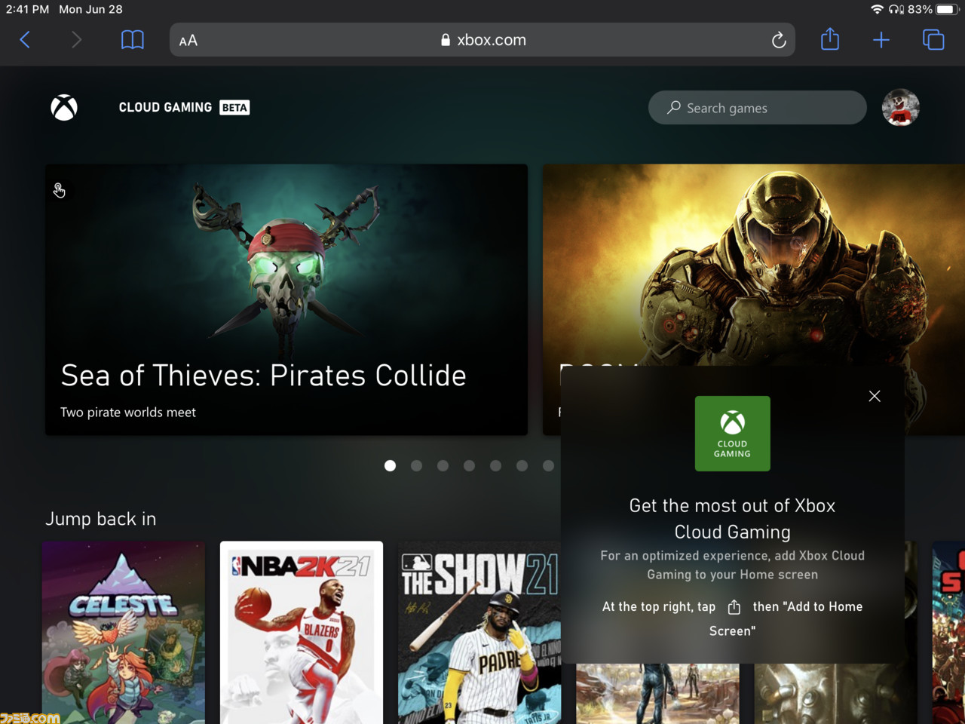Go back with Safari's back arrow
This screenshot has width=965, height=724.
click(25, 40)
